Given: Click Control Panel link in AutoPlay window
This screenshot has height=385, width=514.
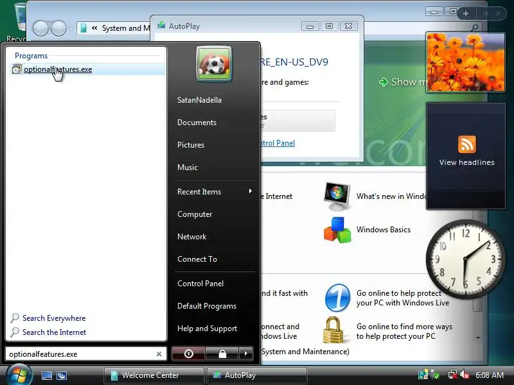Looking at the screenshot, I should point(278,143).
